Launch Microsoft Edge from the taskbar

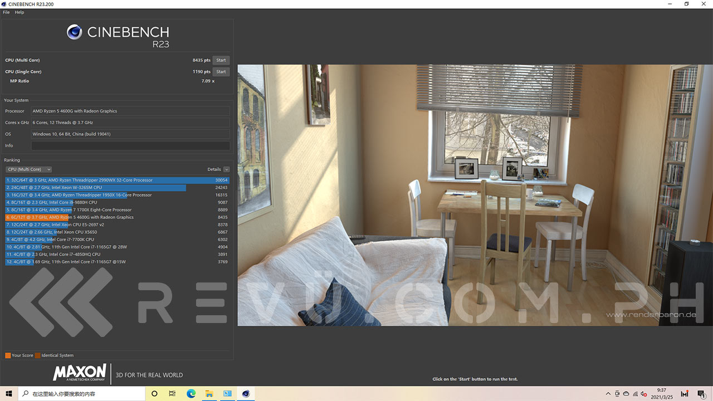pyautogui.click(x=191, y=394)
